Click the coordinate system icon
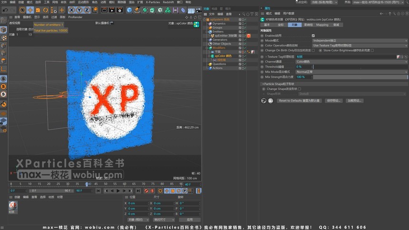409x230 pixels. 95,10
